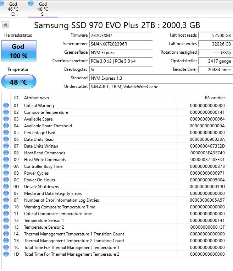This screenshot has height=271, width=233.
Task: Select the C: drive tab at 46 °C
Action: pos(10,9)
